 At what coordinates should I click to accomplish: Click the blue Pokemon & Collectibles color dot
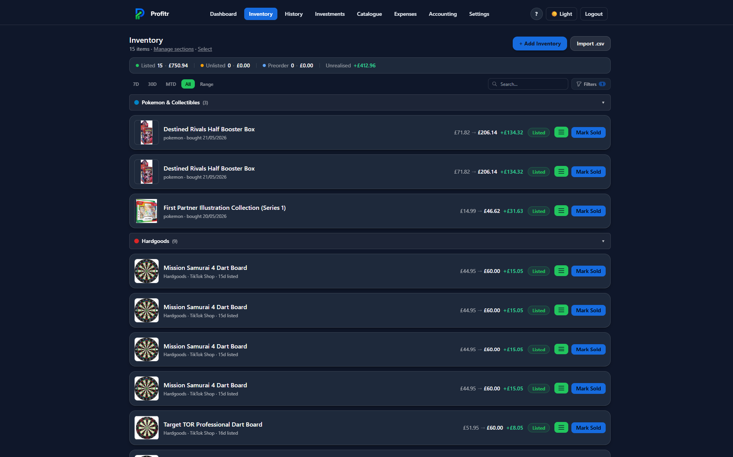point(137,102)
